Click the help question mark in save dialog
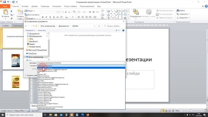 [123, 30]
